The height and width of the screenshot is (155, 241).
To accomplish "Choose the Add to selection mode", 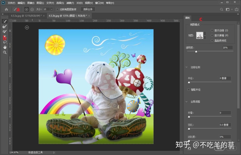I will pyautogui.click(x=26, y=9).
